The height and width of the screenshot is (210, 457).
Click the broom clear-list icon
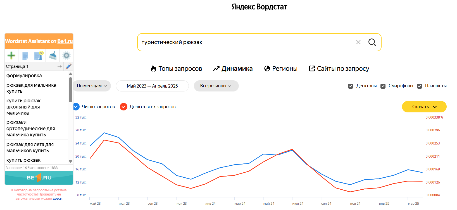[x=53, y=55]
